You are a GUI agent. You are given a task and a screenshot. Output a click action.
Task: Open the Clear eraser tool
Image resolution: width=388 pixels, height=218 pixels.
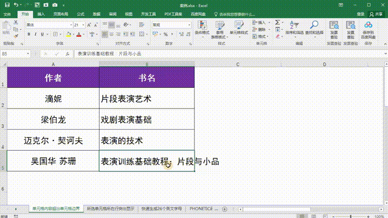277,36
